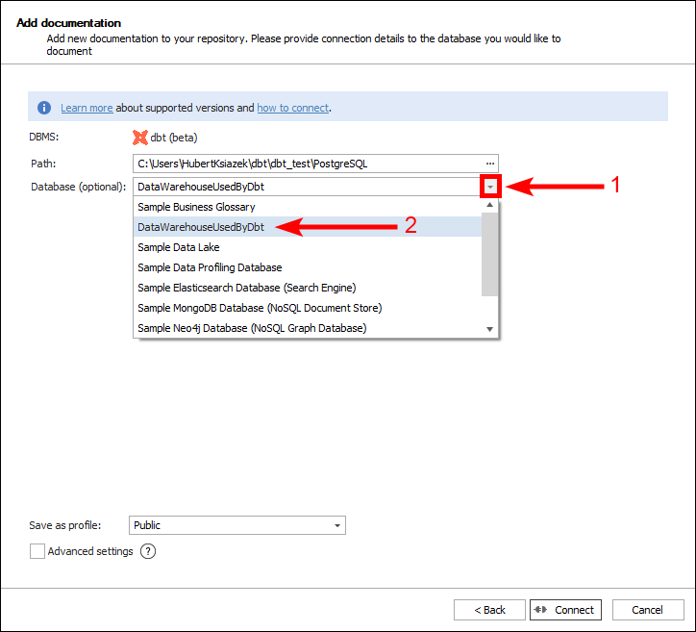Viewport: 696px width, 632px height.
Task: Enable the Advanced settings checkbox
Action: click(37, 551)
